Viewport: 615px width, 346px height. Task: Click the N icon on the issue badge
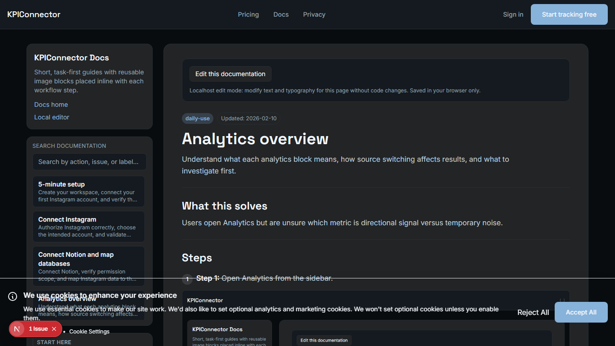17,329
